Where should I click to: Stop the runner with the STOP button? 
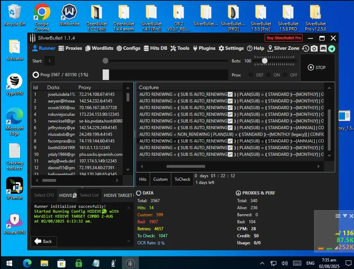pos(317,67)
